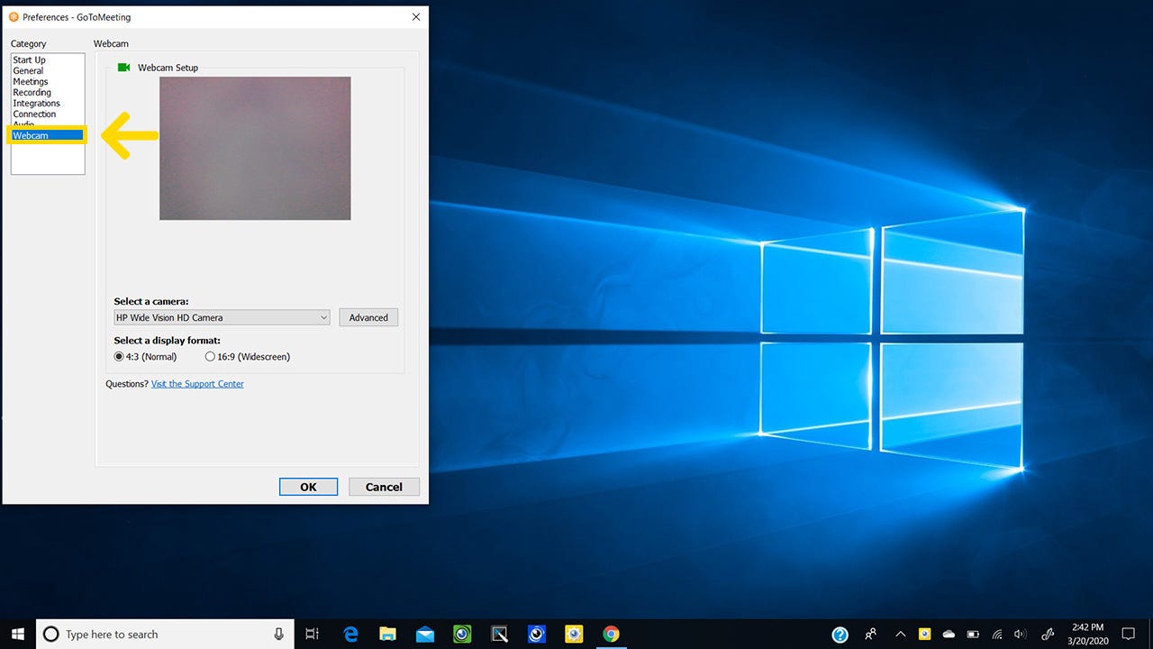Open OneDrive cloud icon in system tray
The height and width of the screenshot is (649, 1153).
pos(949,635)
